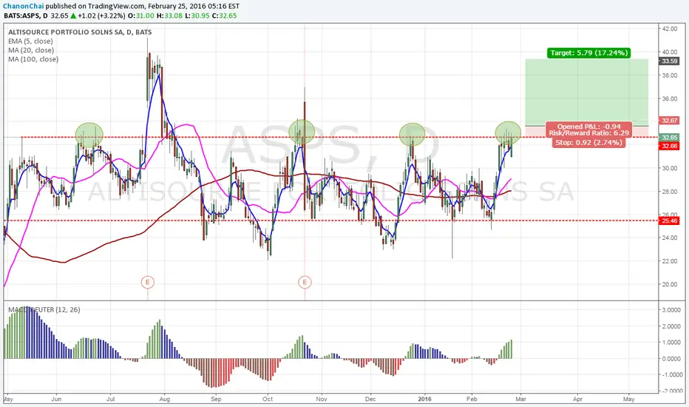Click the Aug label on time axis

(164, 399)
